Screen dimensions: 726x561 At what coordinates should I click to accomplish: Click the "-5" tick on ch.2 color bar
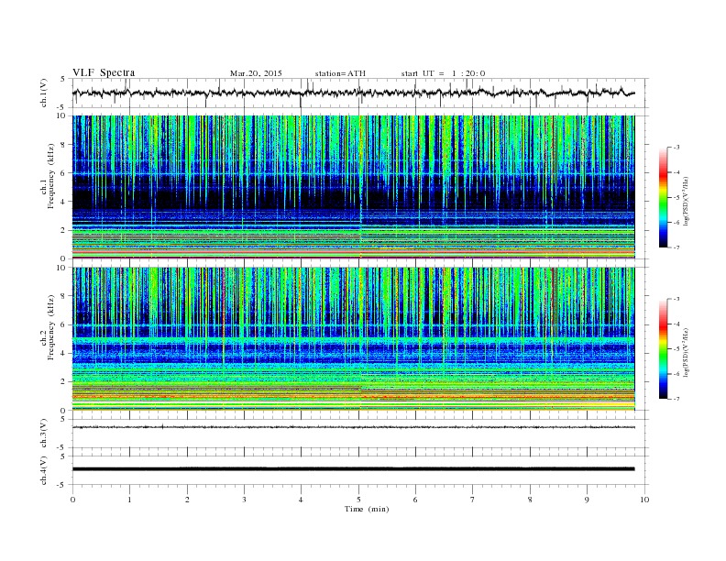(x=676, y=349)
